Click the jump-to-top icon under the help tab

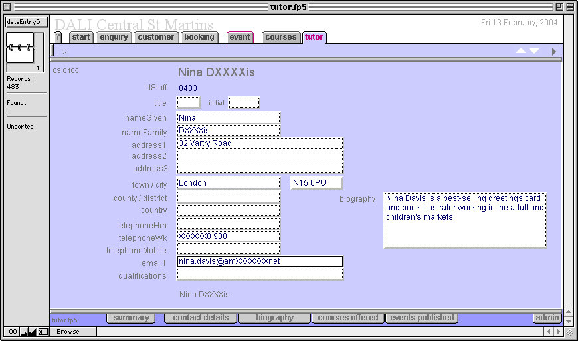click(x=64, y=51)
